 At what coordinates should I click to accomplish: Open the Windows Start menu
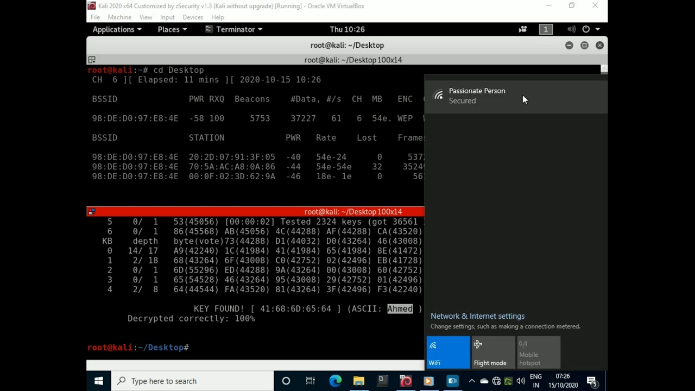99,381
